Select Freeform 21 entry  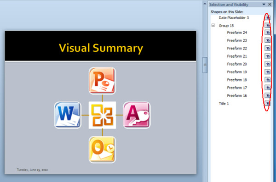pos(237,56)
